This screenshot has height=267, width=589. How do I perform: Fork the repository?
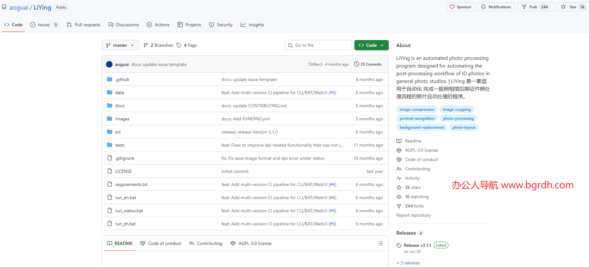click(x=535, y=7)
